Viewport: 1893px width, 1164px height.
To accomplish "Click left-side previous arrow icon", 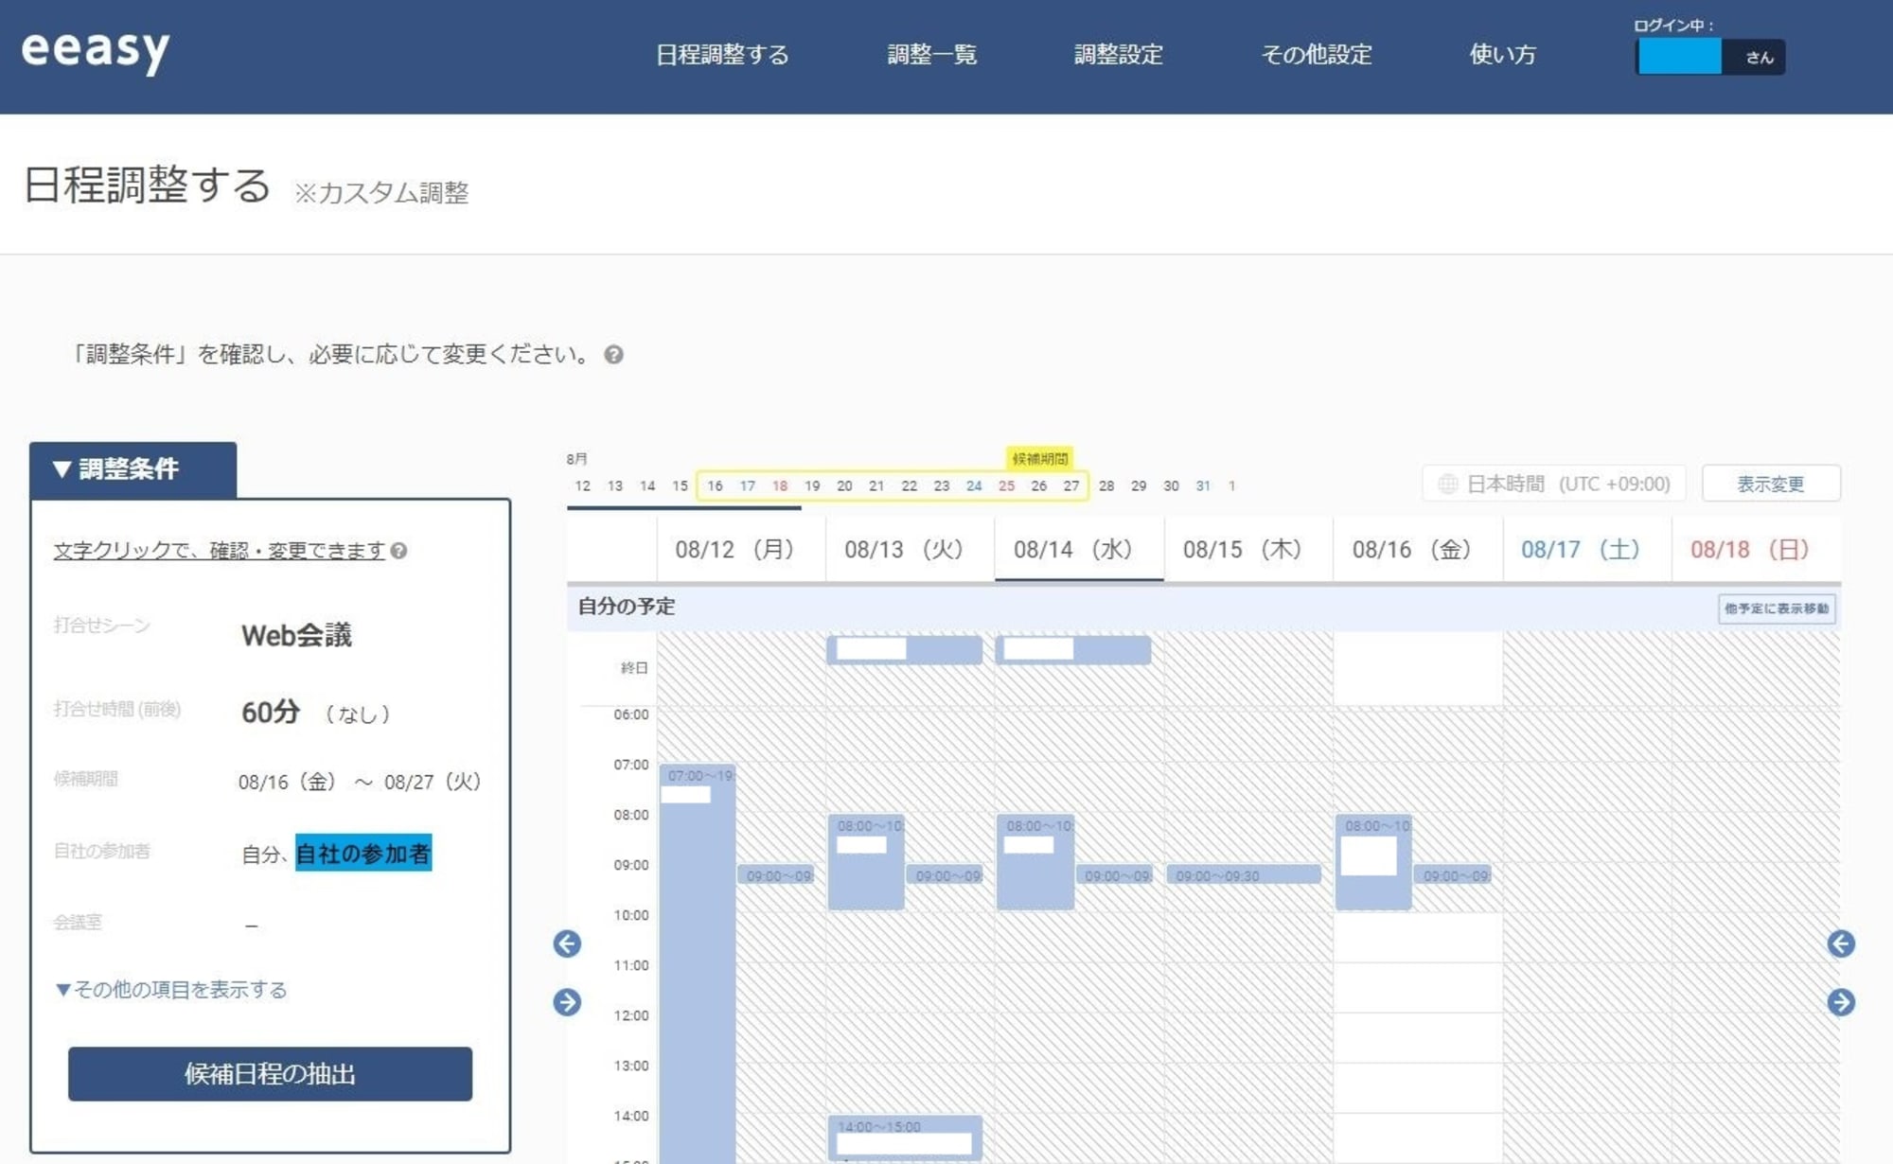I will (x=567, y=944).
